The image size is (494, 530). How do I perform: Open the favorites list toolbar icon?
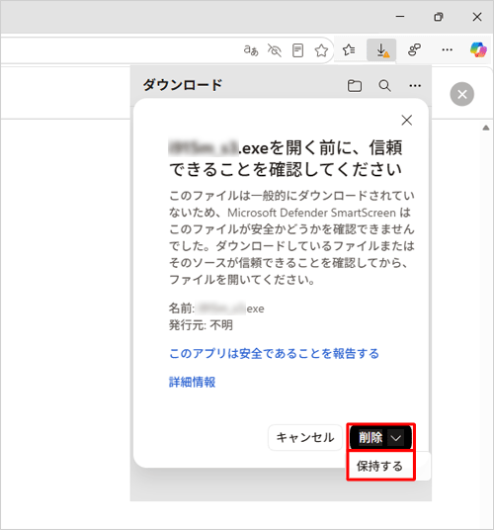point(349,50)
